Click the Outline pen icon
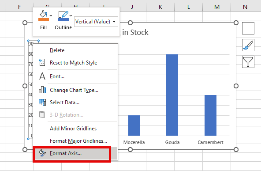Screen dimensions: 261x171 [63, 14]
